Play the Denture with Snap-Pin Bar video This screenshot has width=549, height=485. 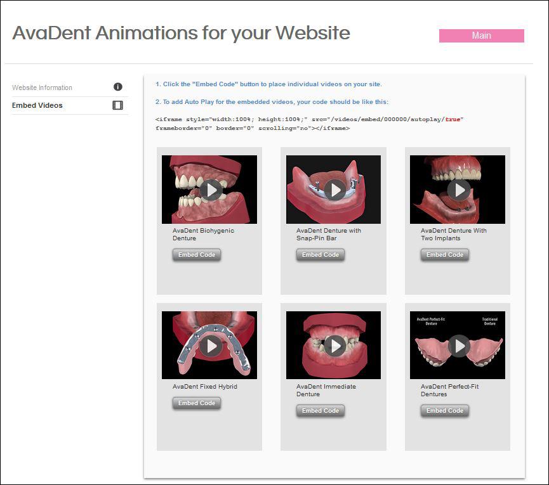tap(335, 190)
